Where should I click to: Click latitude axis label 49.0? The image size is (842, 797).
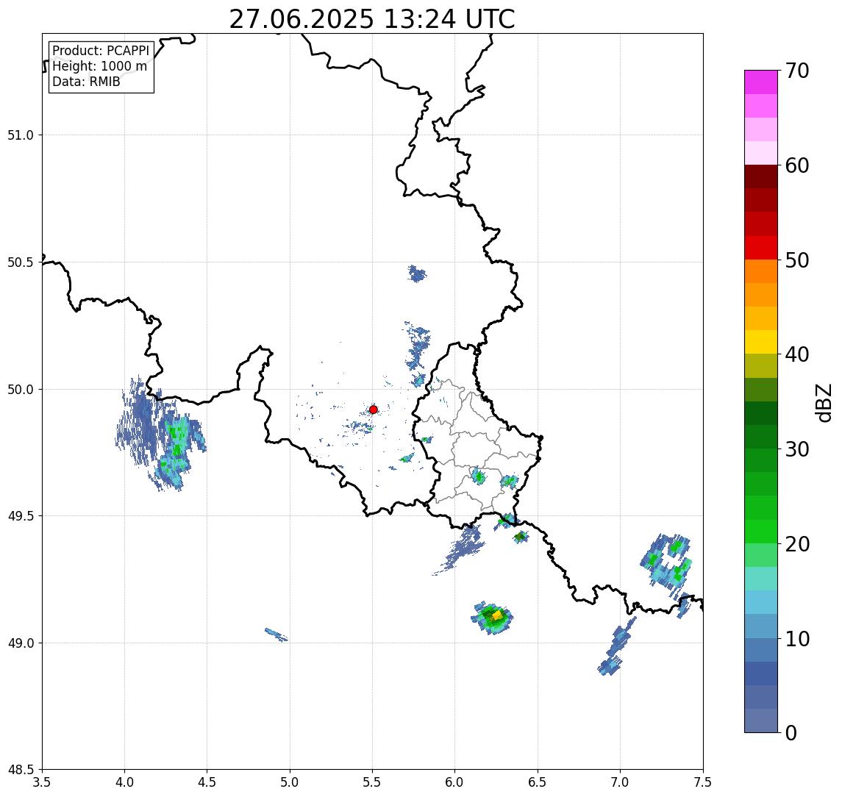pos(21,643)
